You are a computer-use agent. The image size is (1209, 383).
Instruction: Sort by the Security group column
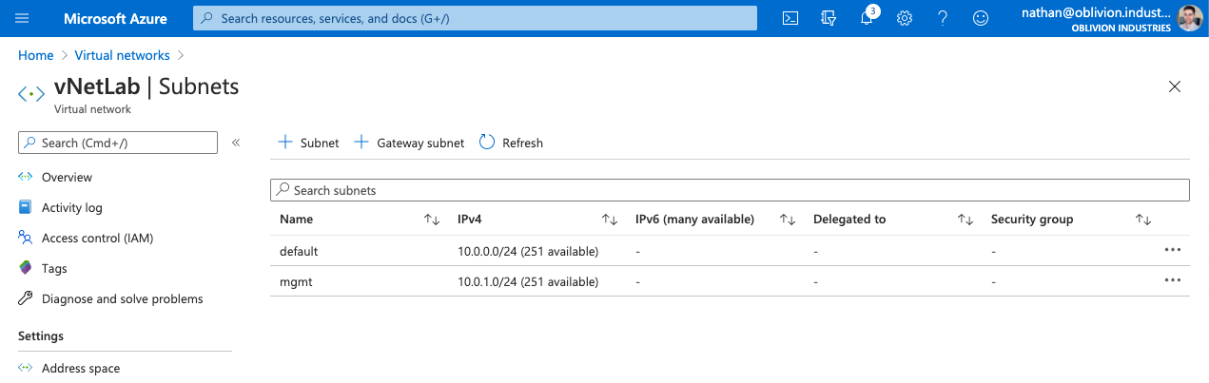click(x=1143, y=220)
